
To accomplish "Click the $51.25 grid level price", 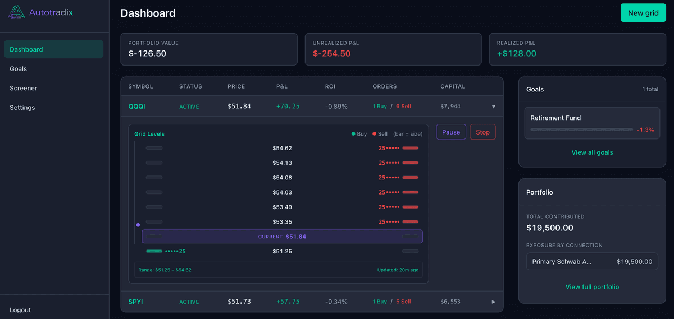I will [x=282, y=252].
